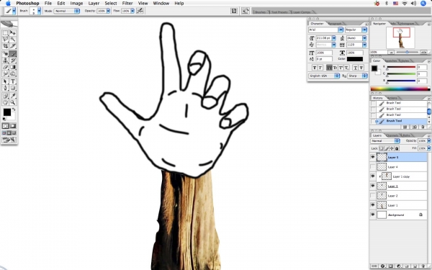Select the Magic Wand tool

pos(13,40)
